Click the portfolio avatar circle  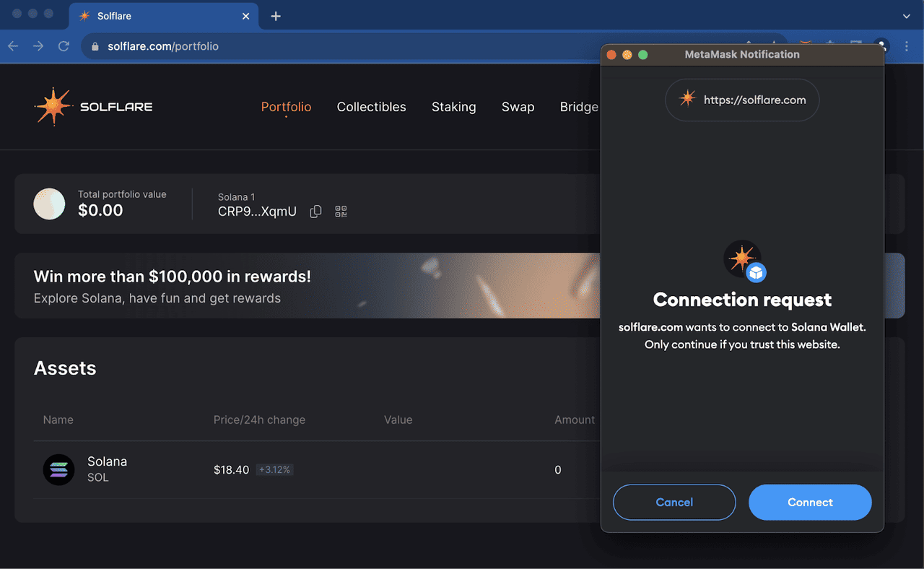click(49, 204)
